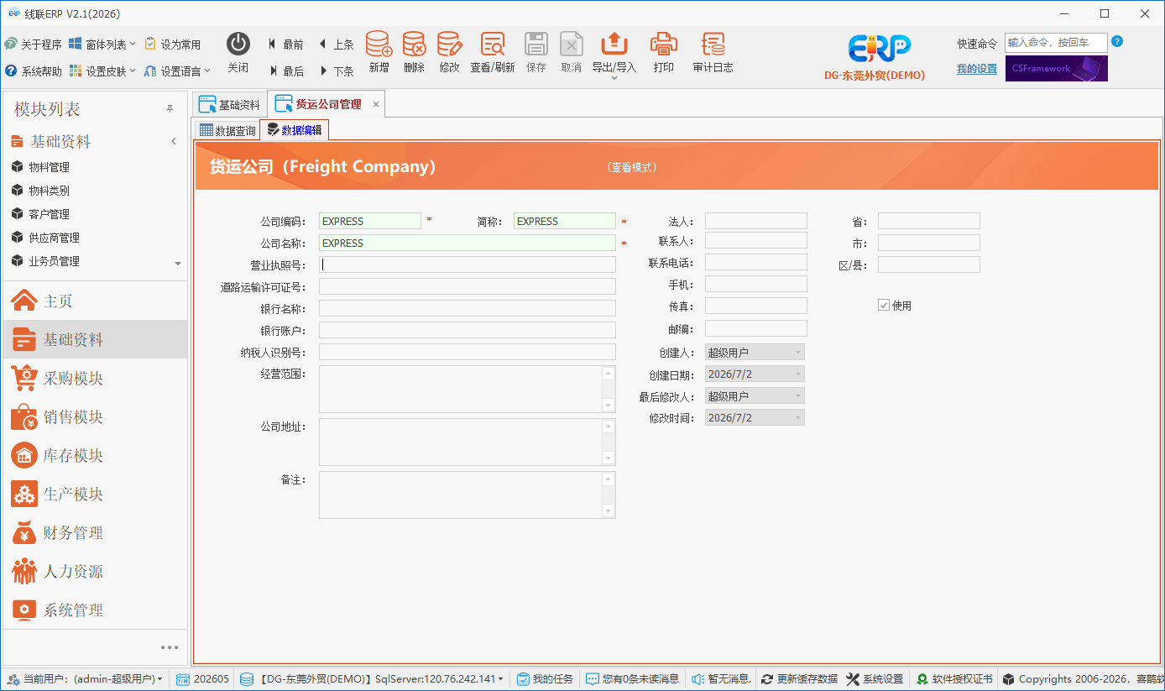
Task: Switch to the 基础资料 document tab
Action: tap(229, 105)
